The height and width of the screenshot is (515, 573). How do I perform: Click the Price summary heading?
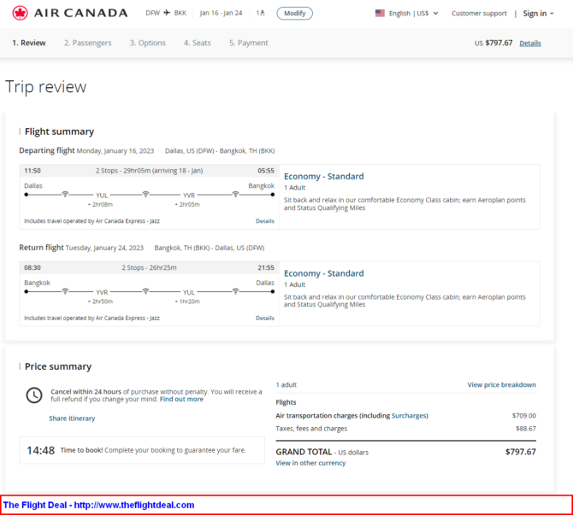(58, 366)
